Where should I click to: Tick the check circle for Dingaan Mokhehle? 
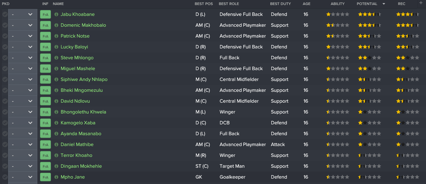click(x=5, y=166)
